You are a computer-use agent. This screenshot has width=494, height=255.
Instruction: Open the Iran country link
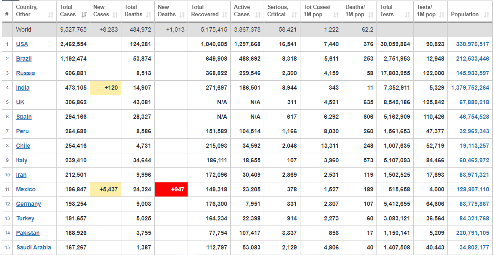(21, 175)
